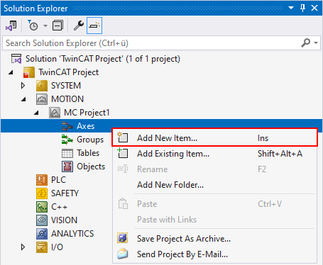Click Rename in the context menu
Image resolution: width=323 pixels, height=265 pixels.
point(215,169)
